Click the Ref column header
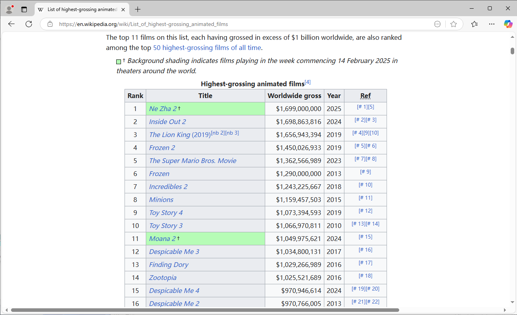The height and width of the screenshot is (315, 517). 365,96
